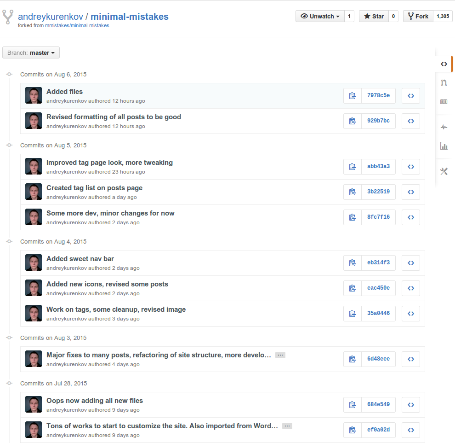Open the 'Work on tags, some cleanup, revised image' commit
This screenshot has height=443, width=455.
tap(116, 309)
